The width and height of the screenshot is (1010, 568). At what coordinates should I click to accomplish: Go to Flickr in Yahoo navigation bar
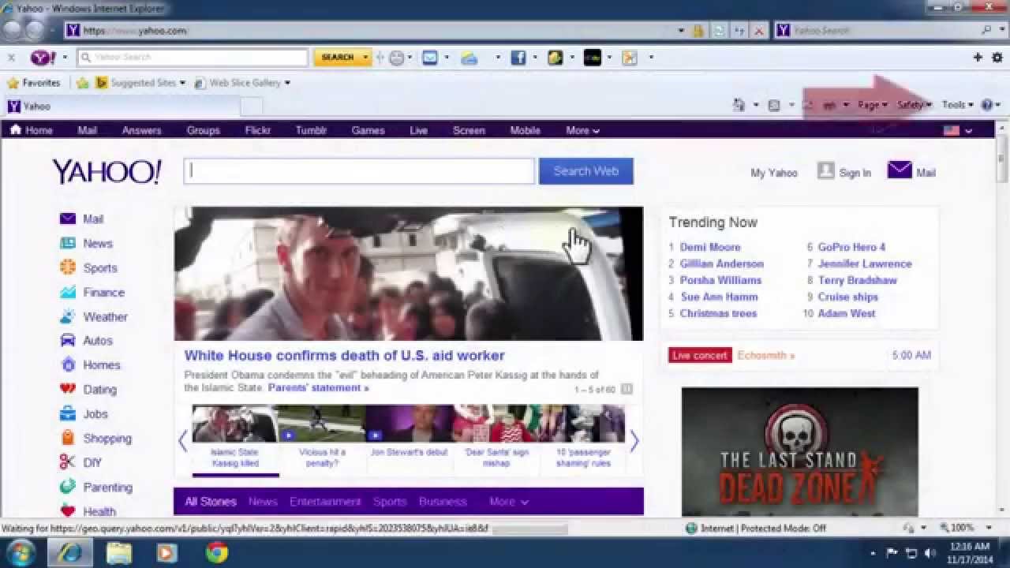click(x=258, y=130)
